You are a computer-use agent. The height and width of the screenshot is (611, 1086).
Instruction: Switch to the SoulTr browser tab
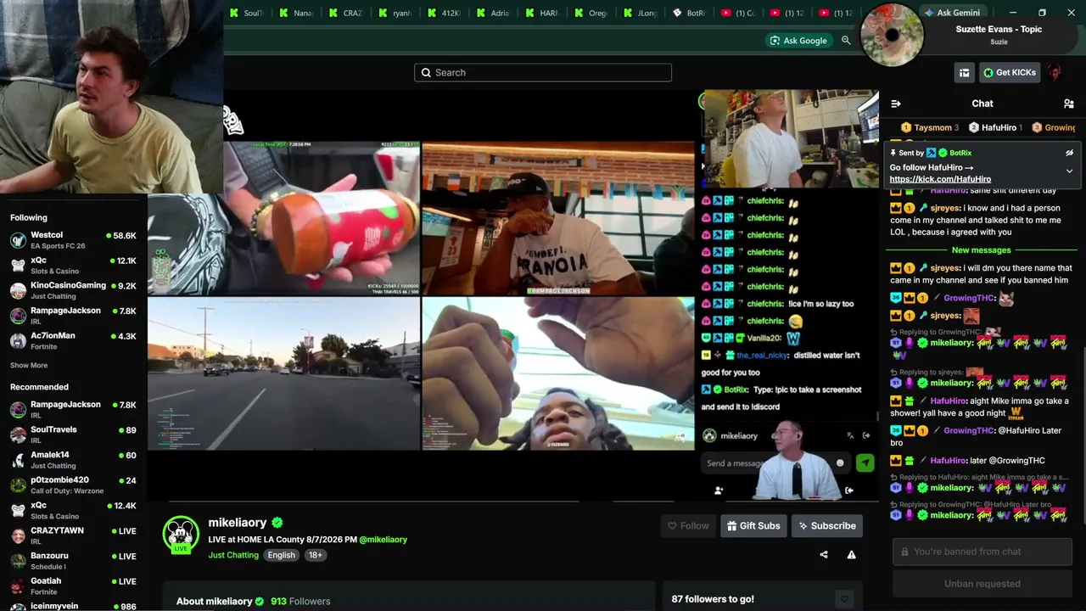click(x=247, y=13)
